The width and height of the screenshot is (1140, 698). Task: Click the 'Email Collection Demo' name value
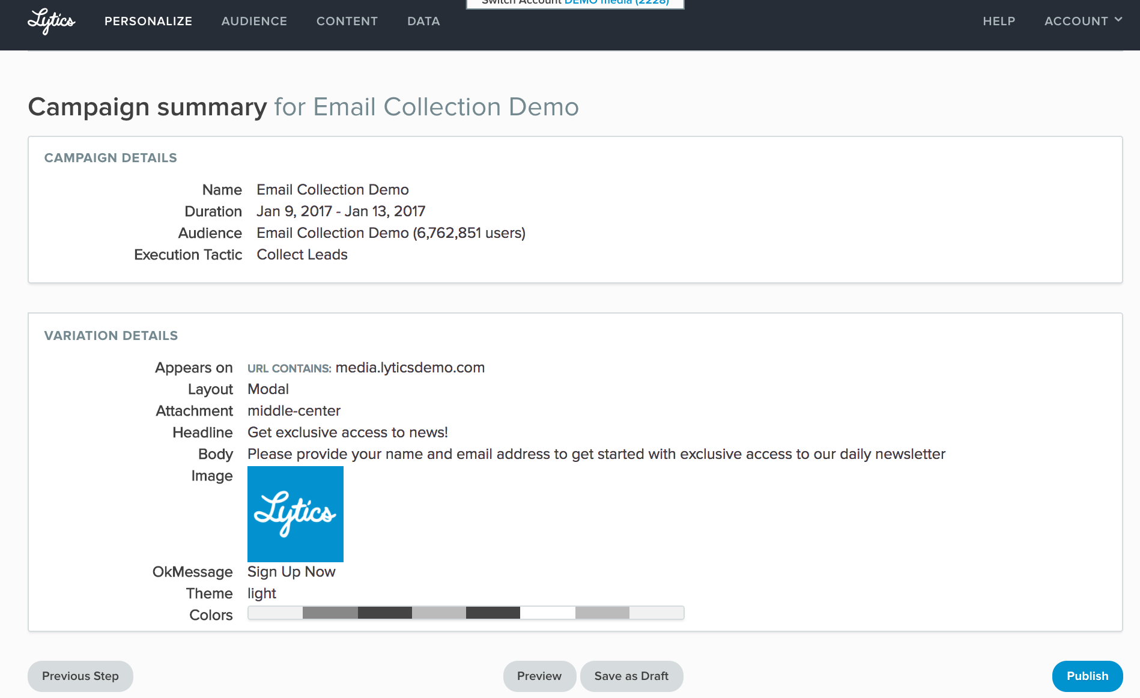click(x=333, y=190)
